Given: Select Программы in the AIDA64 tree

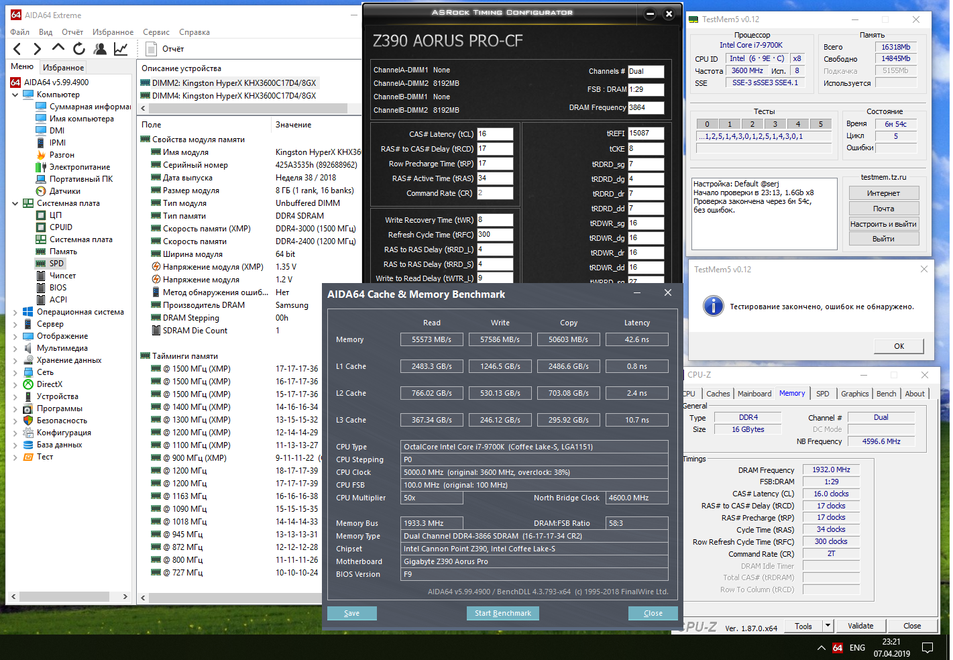Looking at the screenshot, I should (x=60, y=408).
